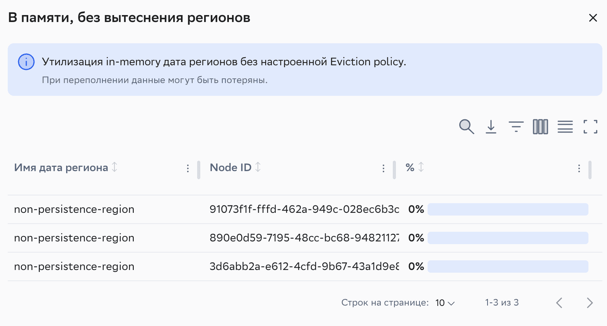The height and width of the screenshot is (326, 607).
Task: Click the progress bar in the second row
Action: [x=508, y=238]
